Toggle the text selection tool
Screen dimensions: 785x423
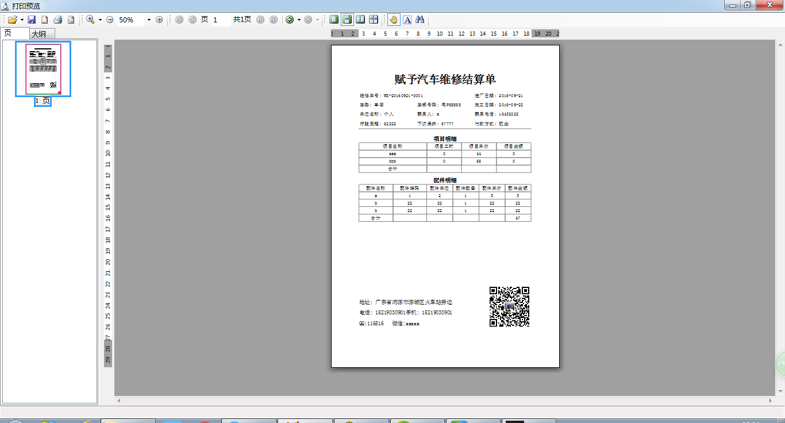pos(407,20)
